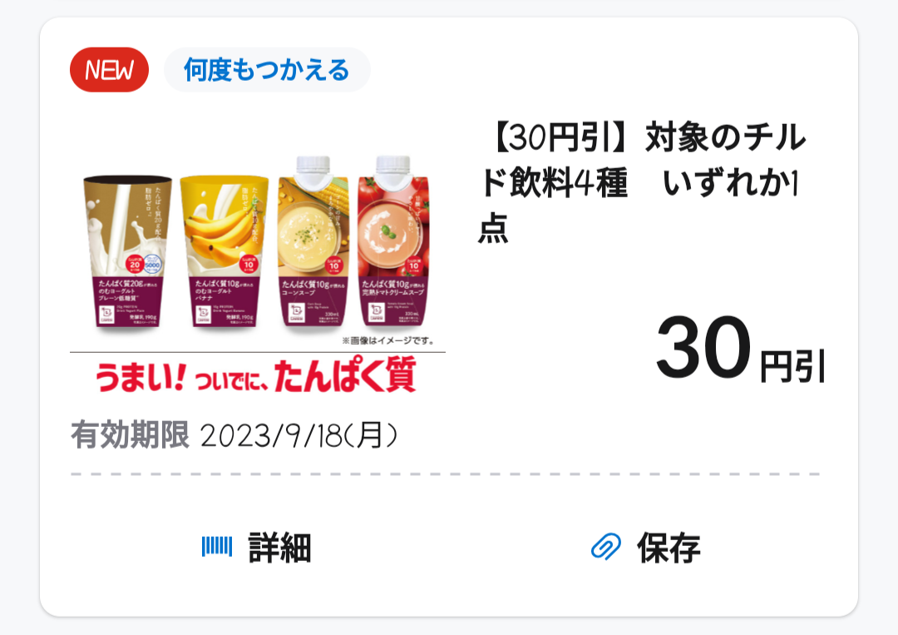The height and width of the screenshot is (635, 898).
Task: Click the red 10 badge on corn soup
Action: (x=334, y=265)
